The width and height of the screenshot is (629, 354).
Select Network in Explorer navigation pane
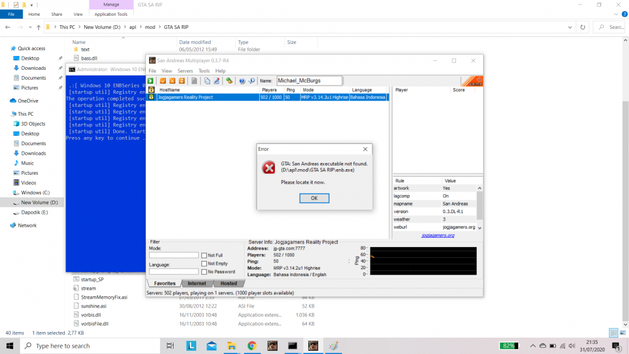point(27,225)
